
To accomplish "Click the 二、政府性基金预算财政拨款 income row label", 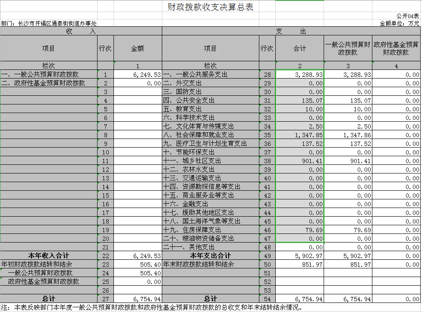I will point(49,83).
